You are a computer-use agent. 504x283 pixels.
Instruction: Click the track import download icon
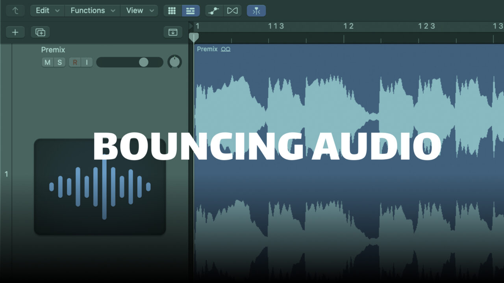(172, 32)
